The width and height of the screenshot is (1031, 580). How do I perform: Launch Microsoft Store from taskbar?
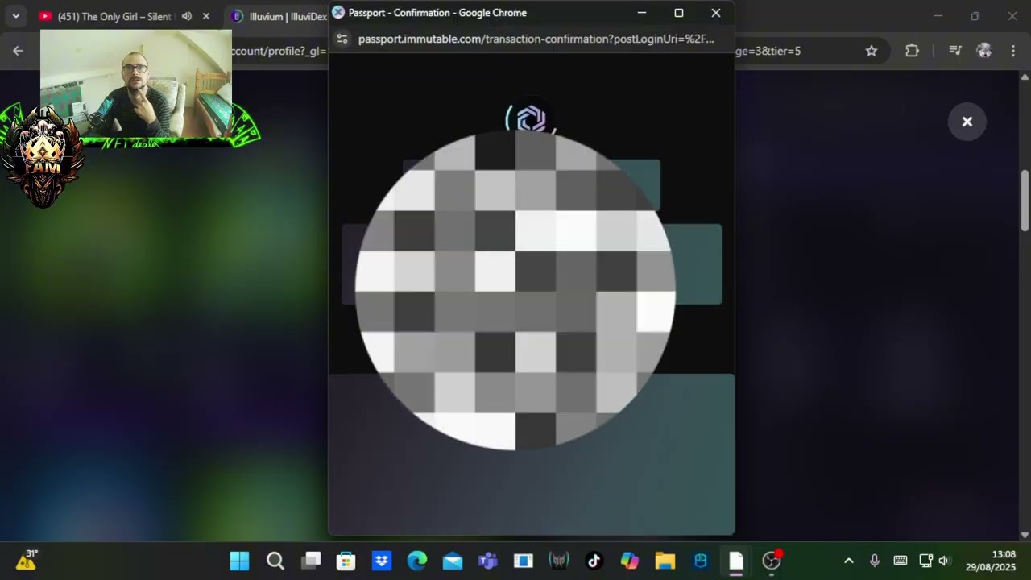346,561
